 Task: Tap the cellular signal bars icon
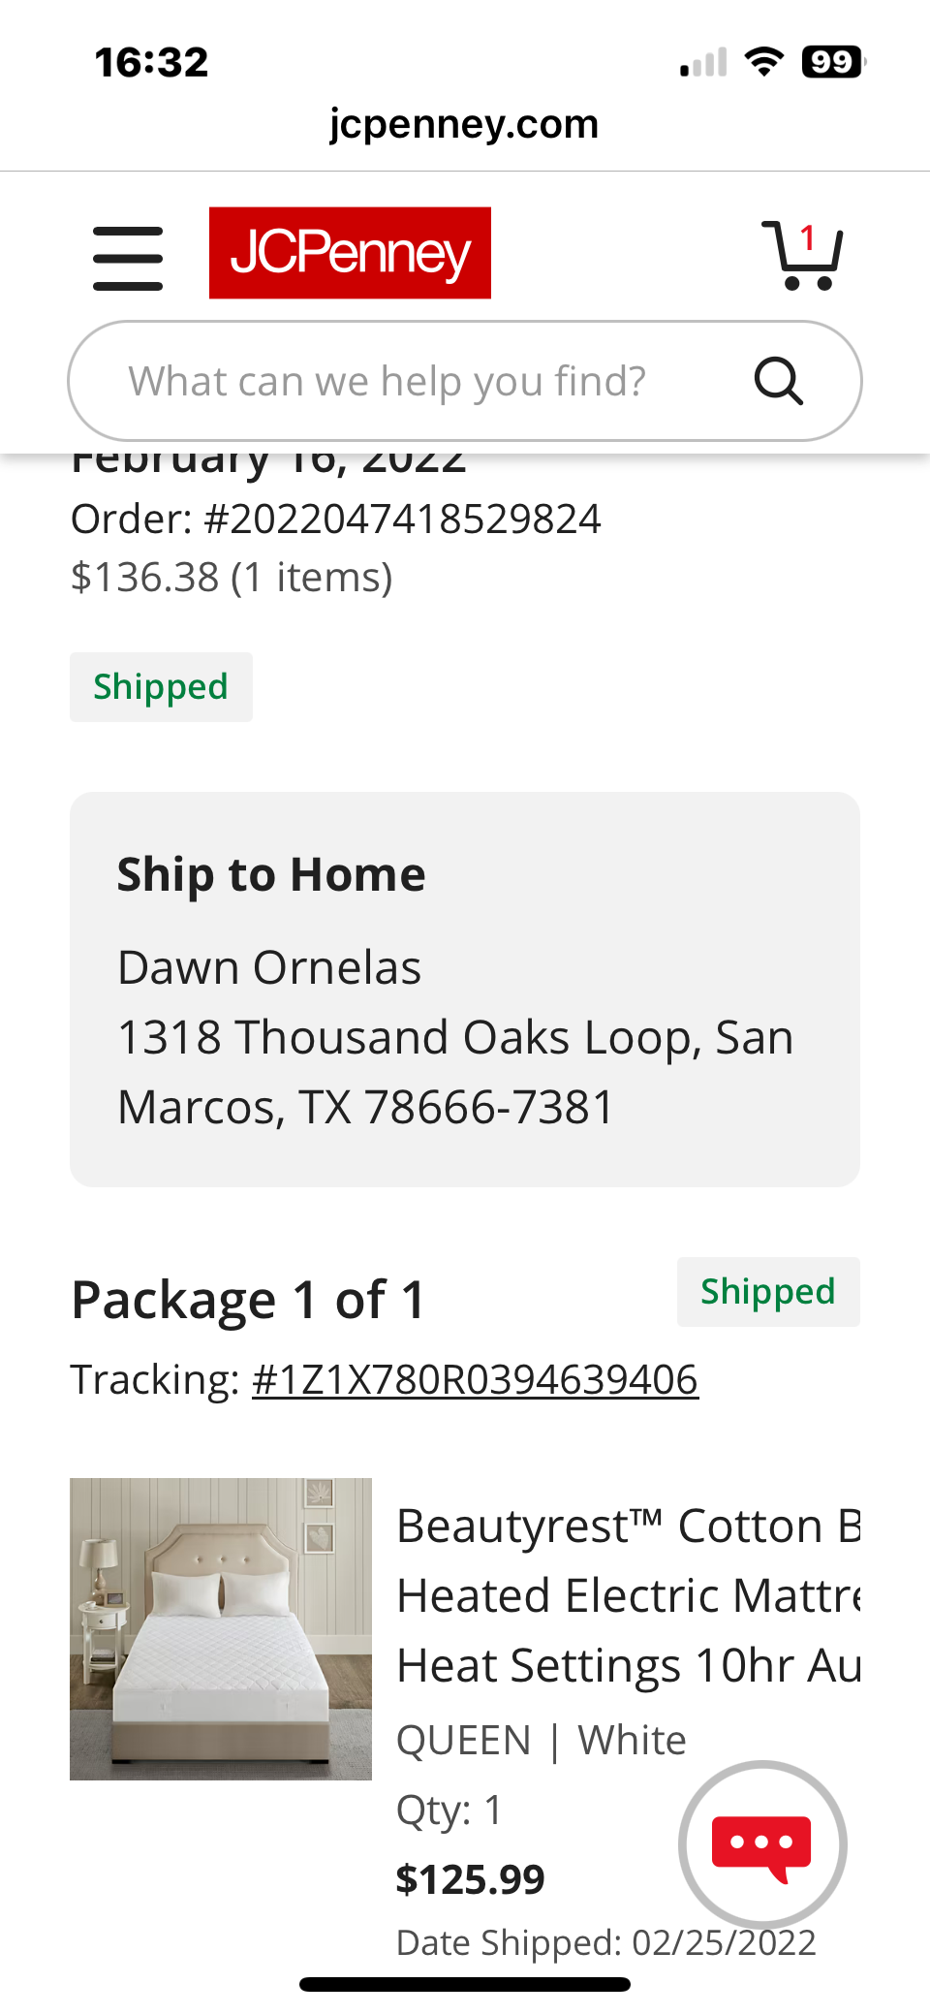[703, 63]
